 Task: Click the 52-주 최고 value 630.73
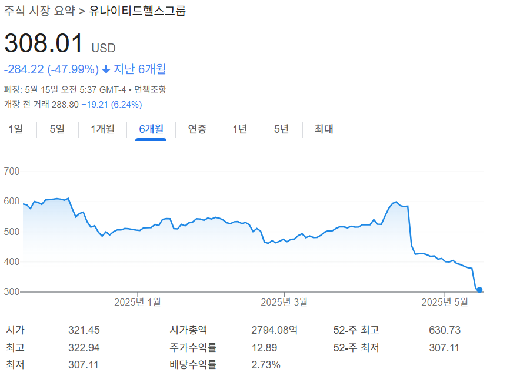point(446,330)
